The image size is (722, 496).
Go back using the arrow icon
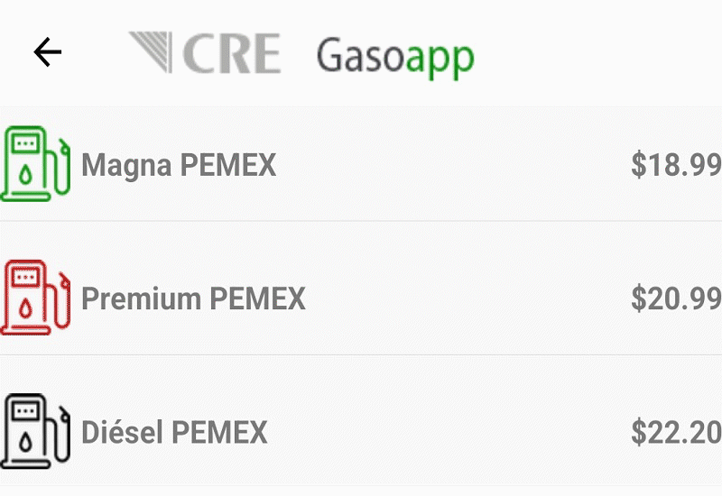click(47, 53)
